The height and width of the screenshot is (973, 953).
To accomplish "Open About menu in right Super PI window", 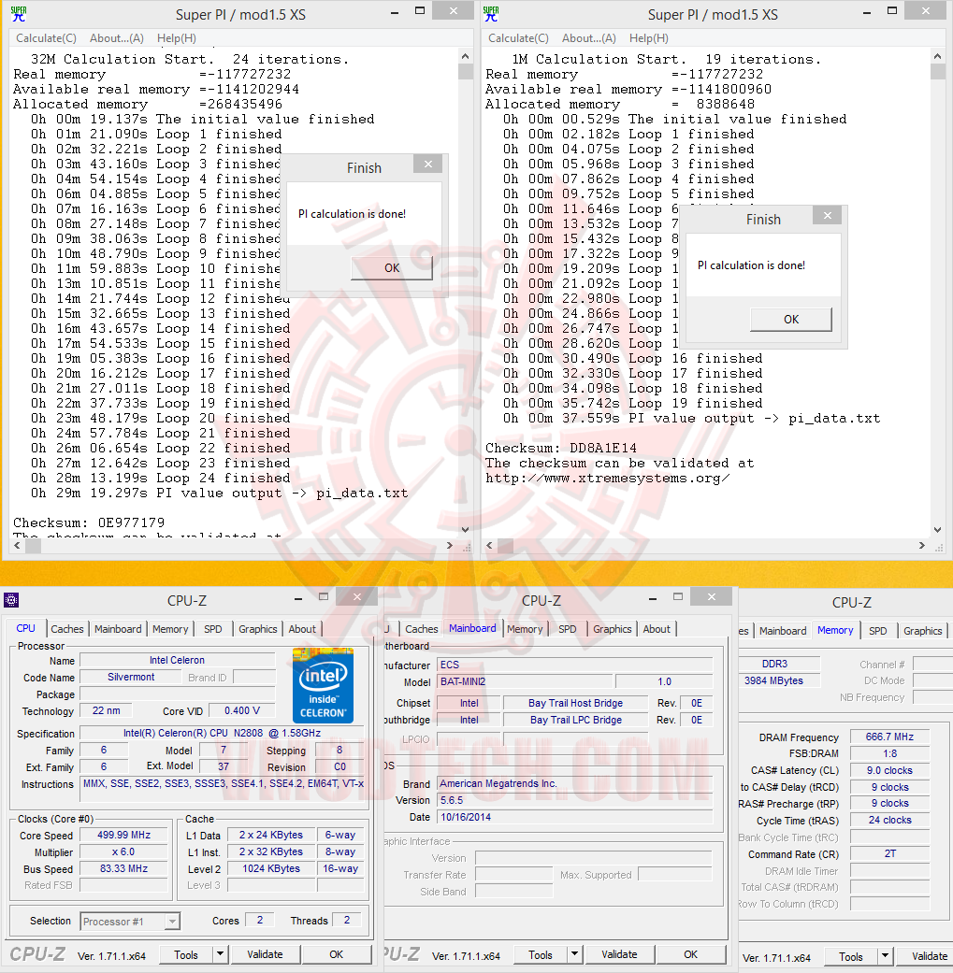I will pos(589,37).
